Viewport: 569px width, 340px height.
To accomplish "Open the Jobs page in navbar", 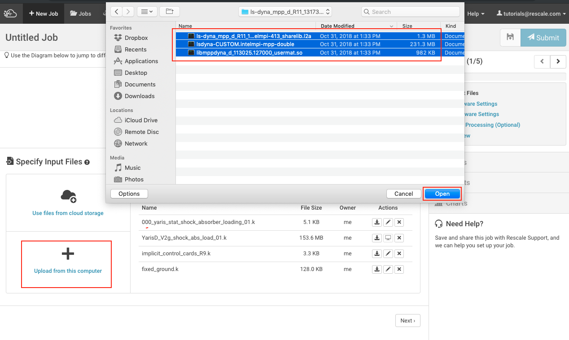I will point(81,13).
